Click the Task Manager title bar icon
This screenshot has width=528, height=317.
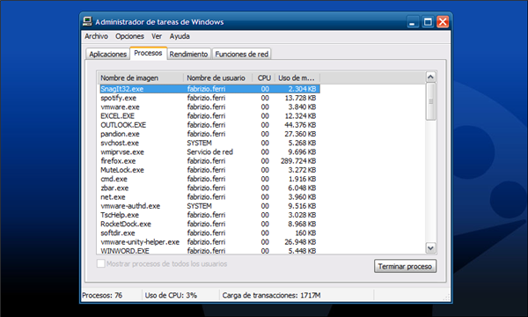click(x=87, y=21)
